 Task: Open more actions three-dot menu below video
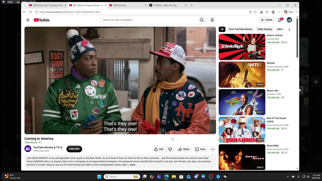(213, 149)
